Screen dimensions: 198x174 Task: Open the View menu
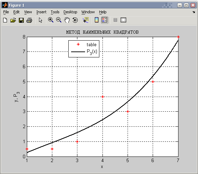pos(28,12)
